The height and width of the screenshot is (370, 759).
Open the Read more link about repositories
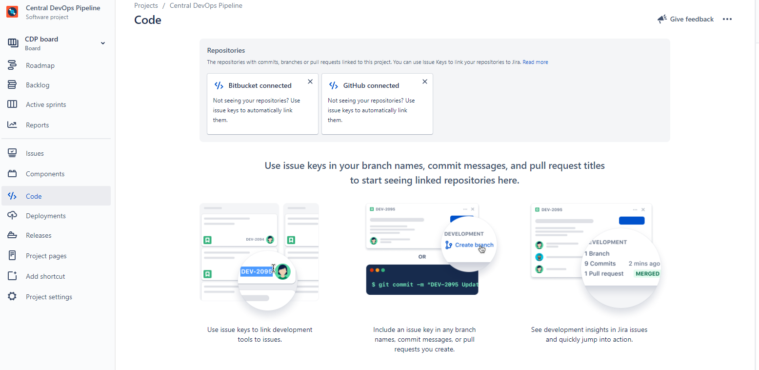point(535,62)
